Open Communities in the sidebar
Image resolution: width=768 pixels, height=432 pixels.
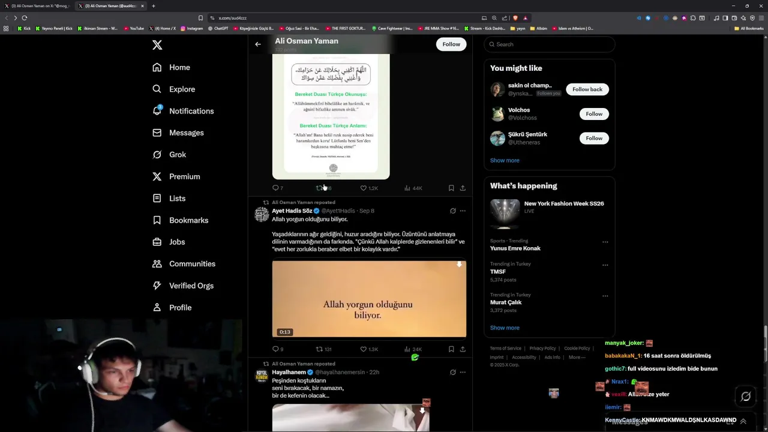[x=184, y=263]
